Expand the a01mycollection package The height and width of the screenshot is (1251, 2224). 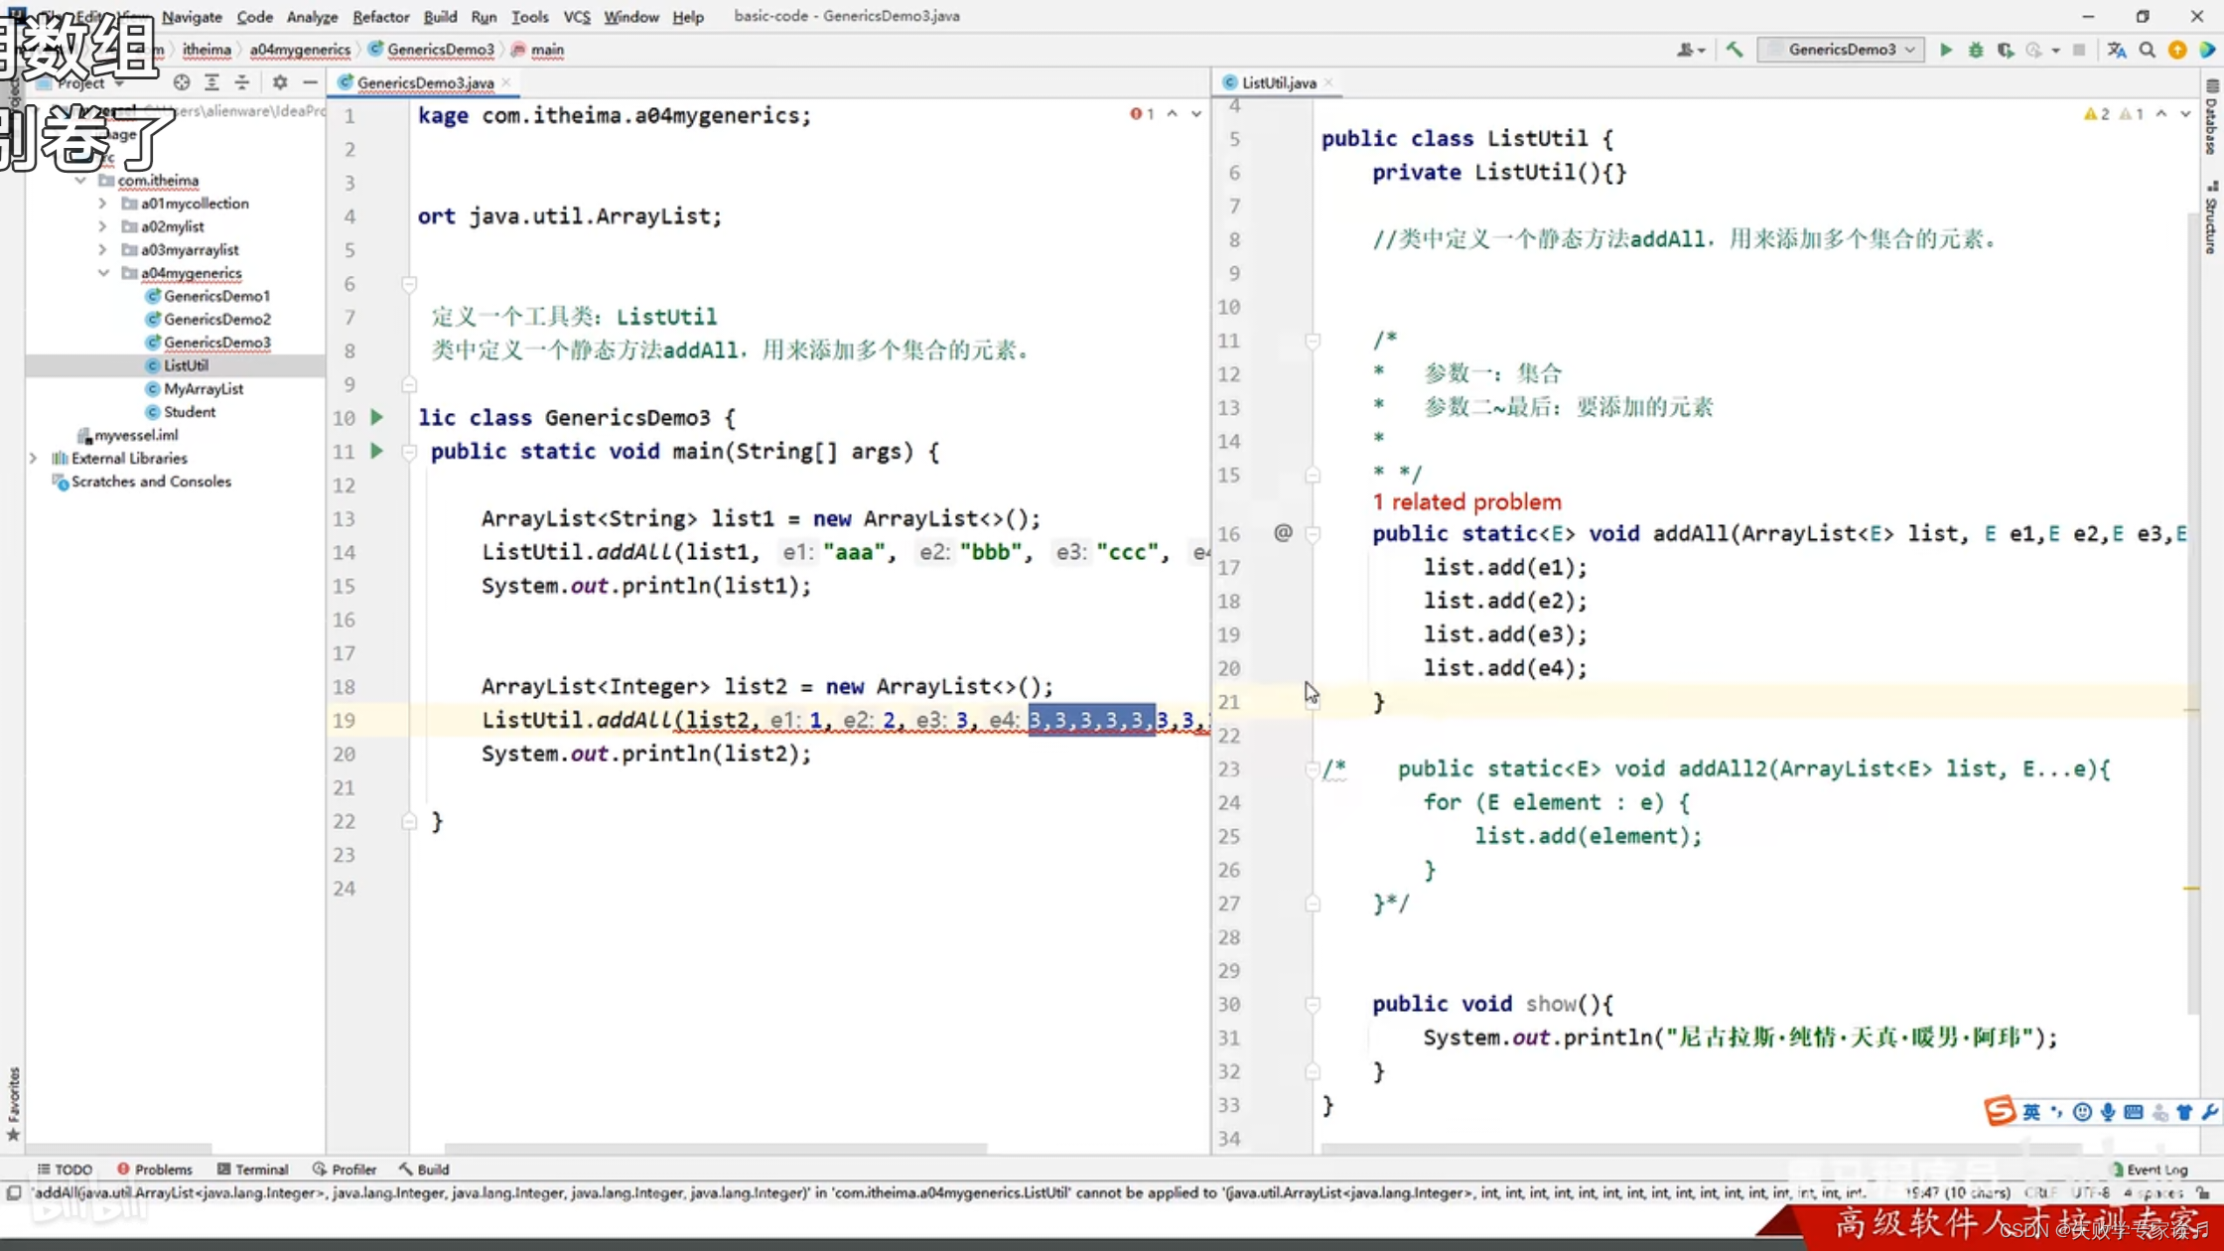coord(103,203)
